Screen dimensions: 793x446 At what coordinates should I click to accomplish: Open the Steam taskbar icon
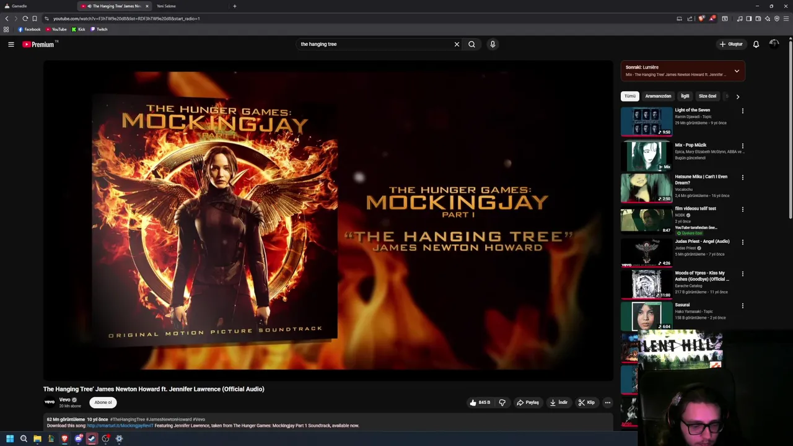coord(92,439)
